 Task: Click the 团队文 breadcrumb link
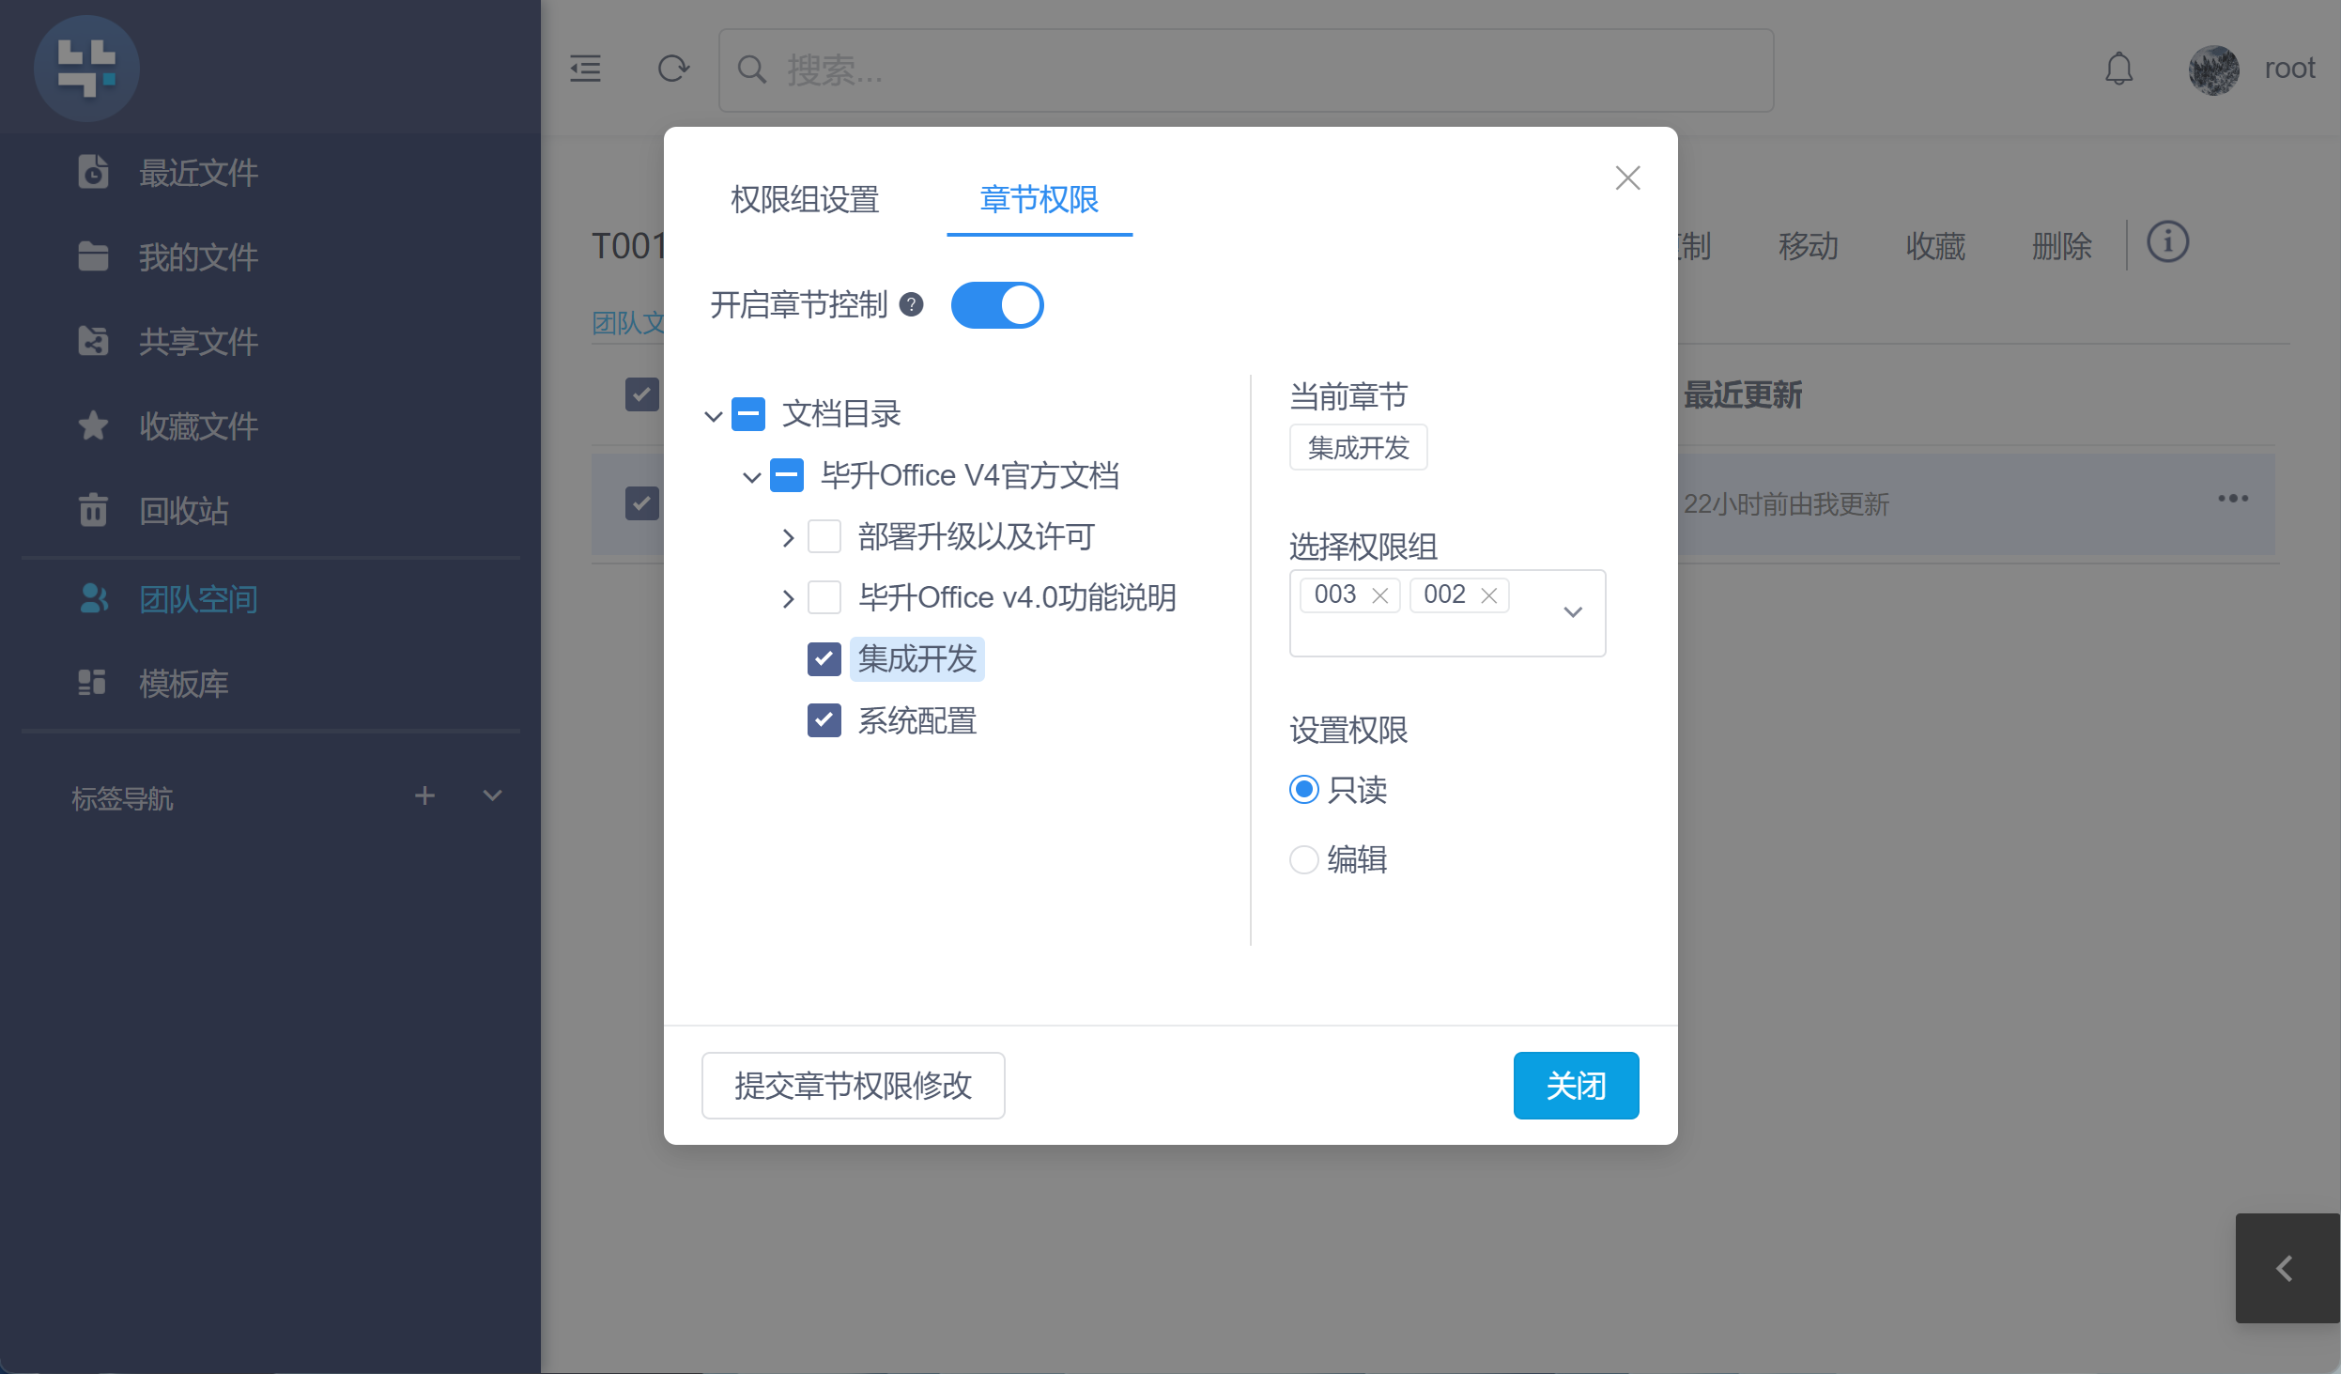click(628, 323)
